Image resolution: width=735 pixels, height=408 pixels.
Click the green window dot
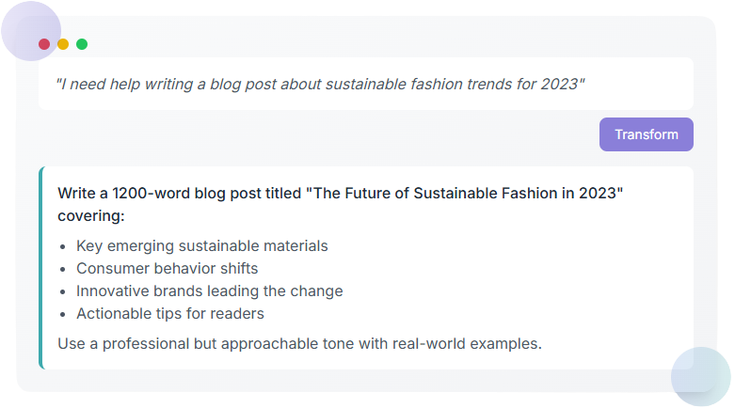point(82,44)
